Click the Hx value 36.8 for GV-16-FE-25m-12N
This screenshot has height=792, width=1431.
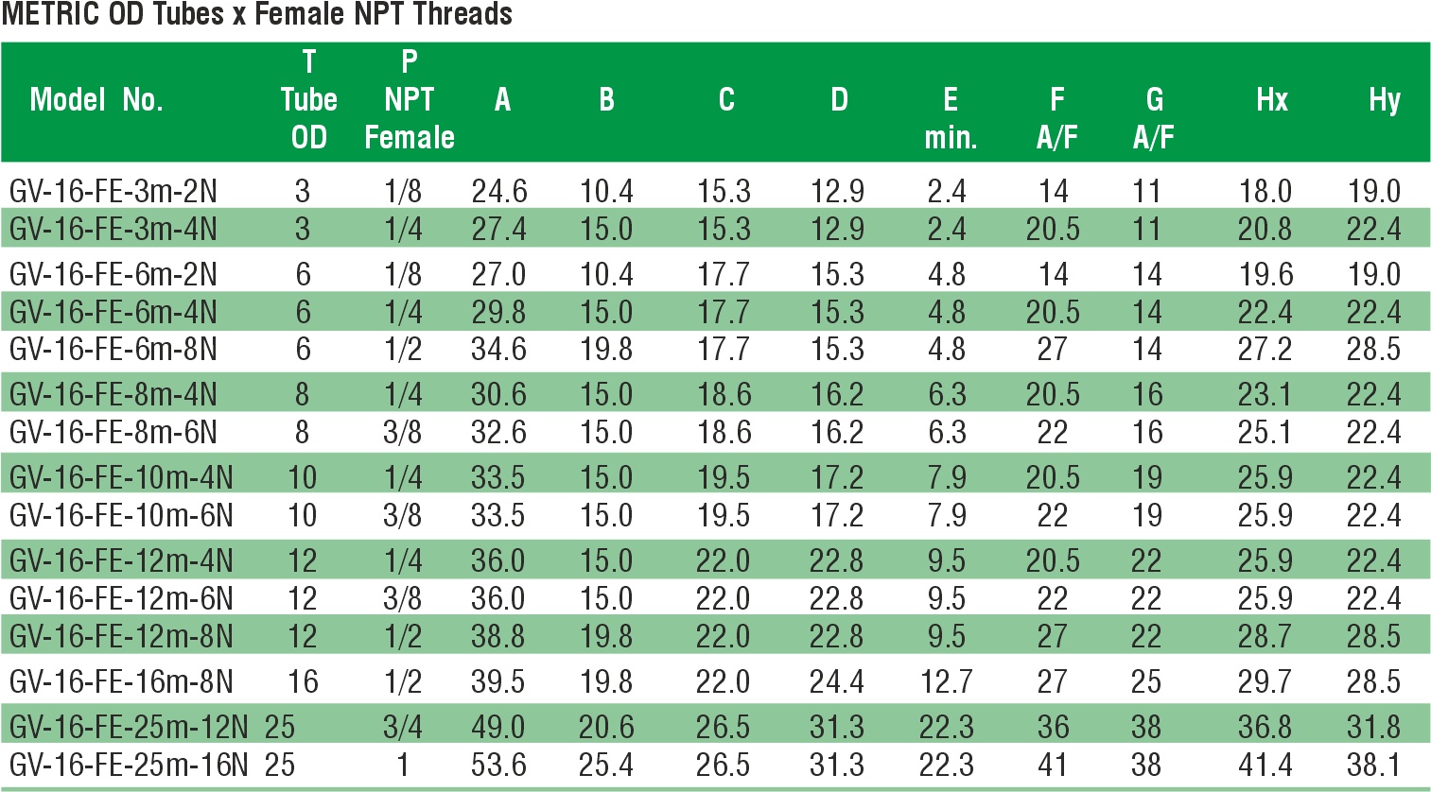pyautogui.click(x=1265, y=727)
